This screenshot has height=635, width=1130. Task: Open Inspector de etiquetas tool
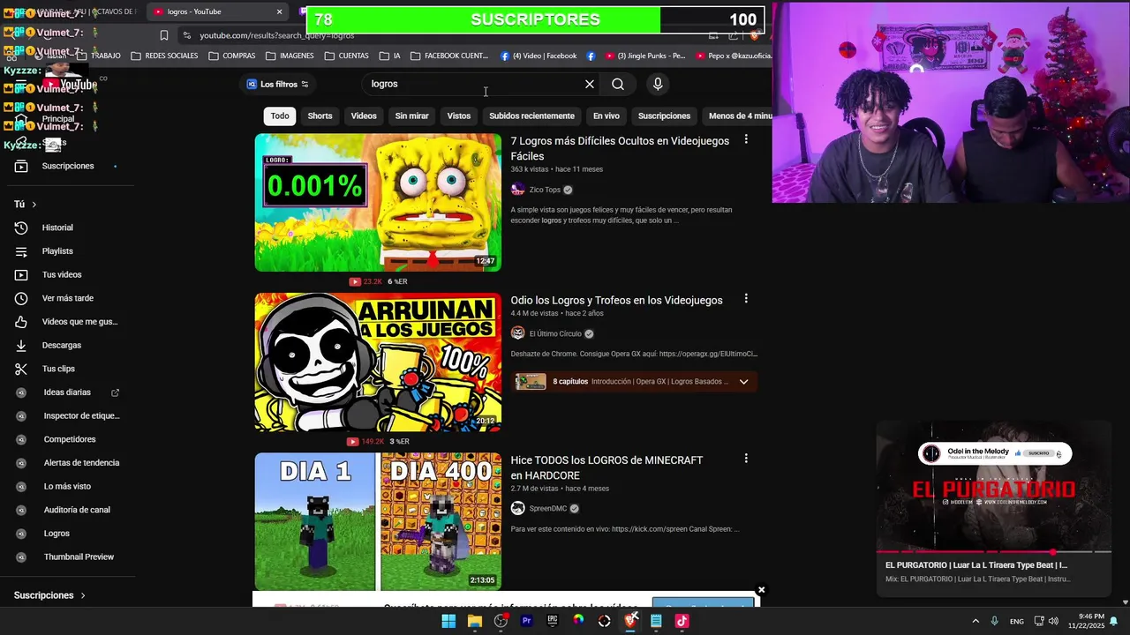pyautogui.click(x=81, y=415)
